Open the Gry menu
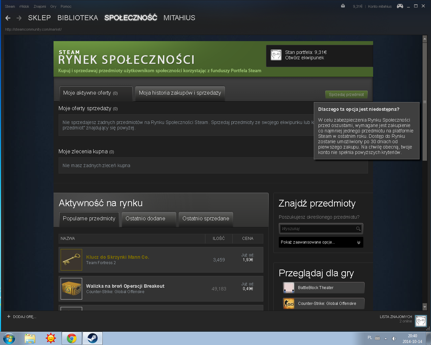 click(53, 6)
